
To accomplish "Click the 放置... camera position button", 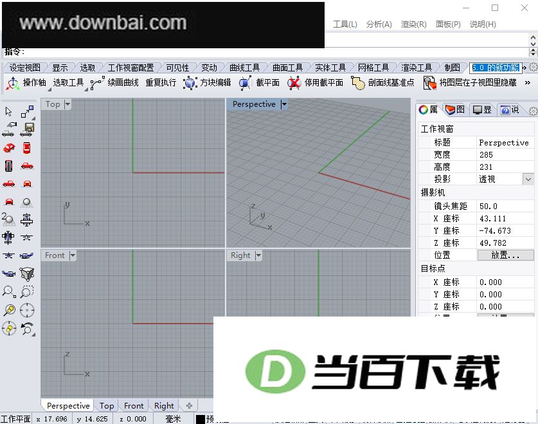I will click(x=505, y=255).
